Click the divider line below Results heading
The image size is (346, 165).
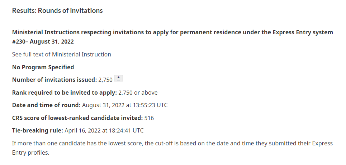click(176, 21)
